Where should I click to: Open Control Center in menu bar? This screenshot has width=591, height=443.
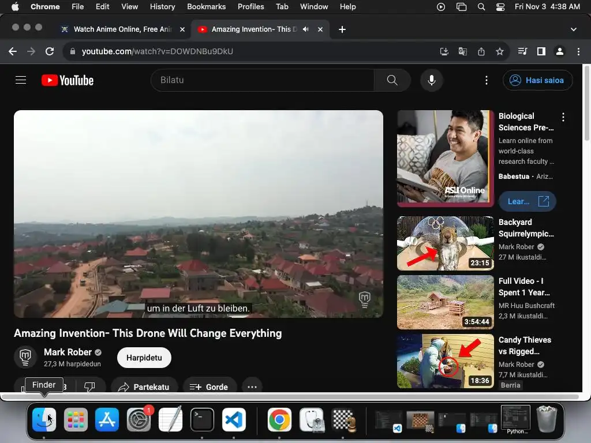(x=500, y=7)
